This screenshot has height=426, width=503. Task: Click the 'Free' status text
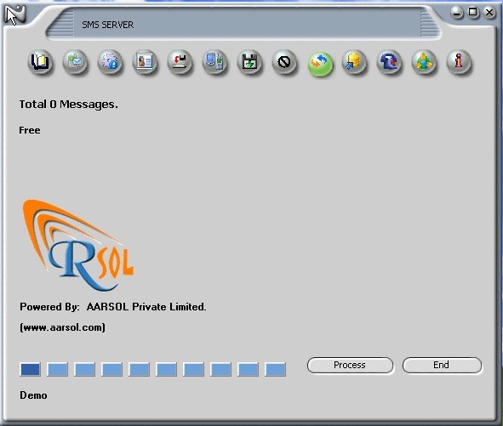[x=30, y=130]
